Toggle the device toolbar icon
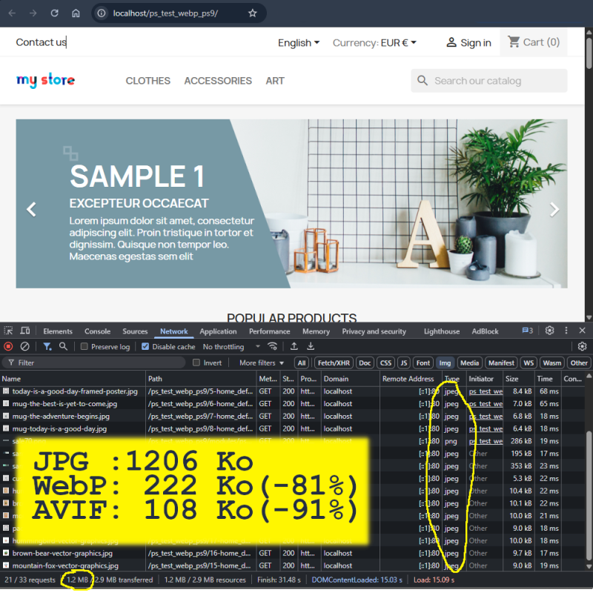 [25, 331]
